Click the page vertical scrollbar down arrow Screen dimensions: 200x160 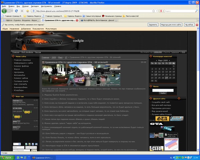point(198,150)
